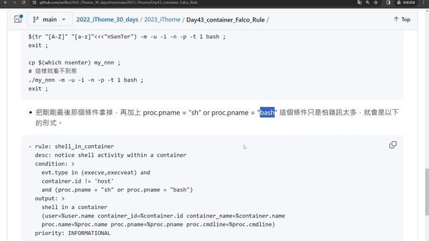This screenshot has height=241, width=429.
Task: Click the browser forward arrow
Action: click(15, 3)
